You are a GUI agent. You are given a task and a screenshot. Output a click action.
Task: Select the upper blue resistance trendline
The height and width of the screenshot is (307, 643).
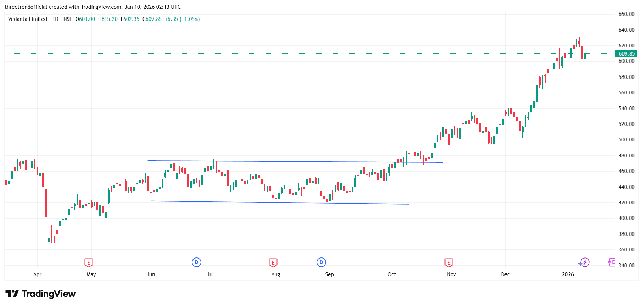pyautogui.click(x=295, y=162)
